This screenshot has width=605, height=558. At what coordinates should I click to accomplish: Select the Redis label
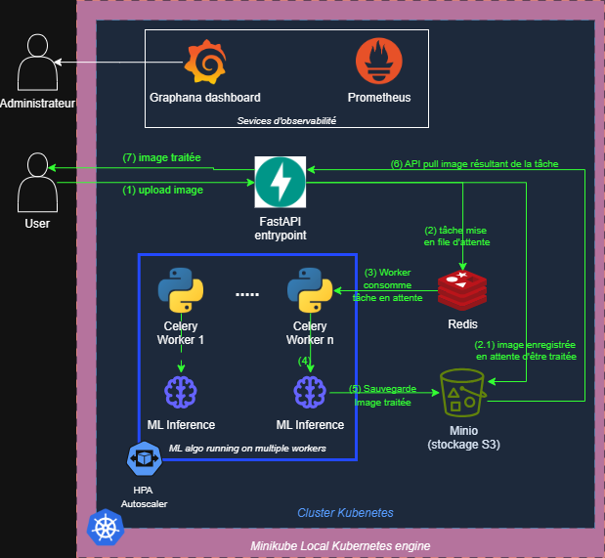point(462,324)
